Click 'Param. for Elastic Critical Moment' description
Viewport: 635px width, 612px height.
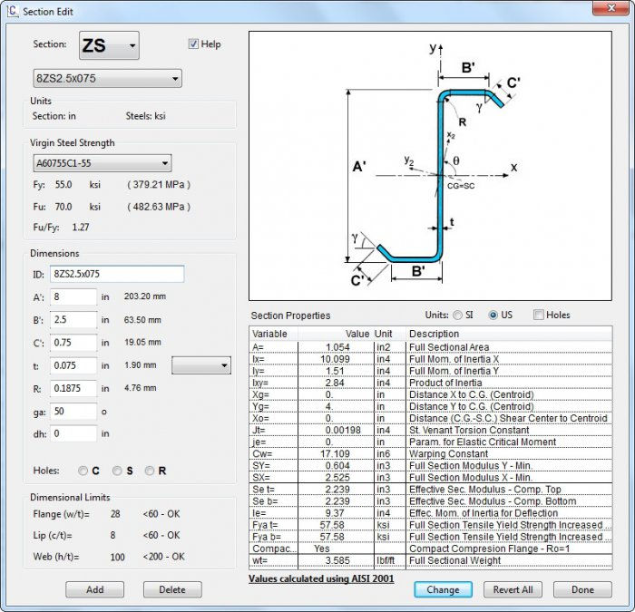pyautogui.click(x=483, y=442)
